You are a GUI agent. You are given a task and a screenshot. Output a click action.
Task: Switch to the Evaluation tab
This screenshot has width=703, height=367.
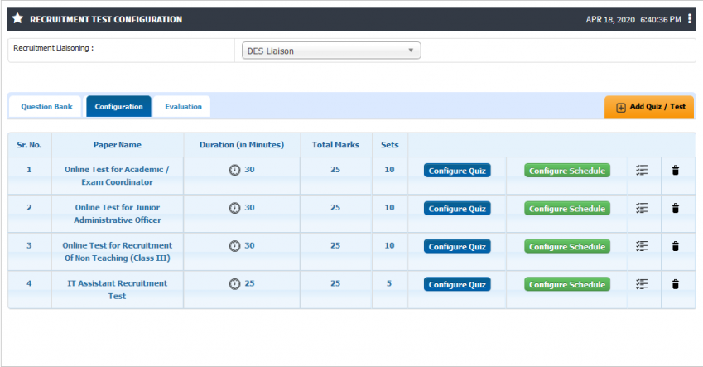pyautogui.click(x=183, y=107)
